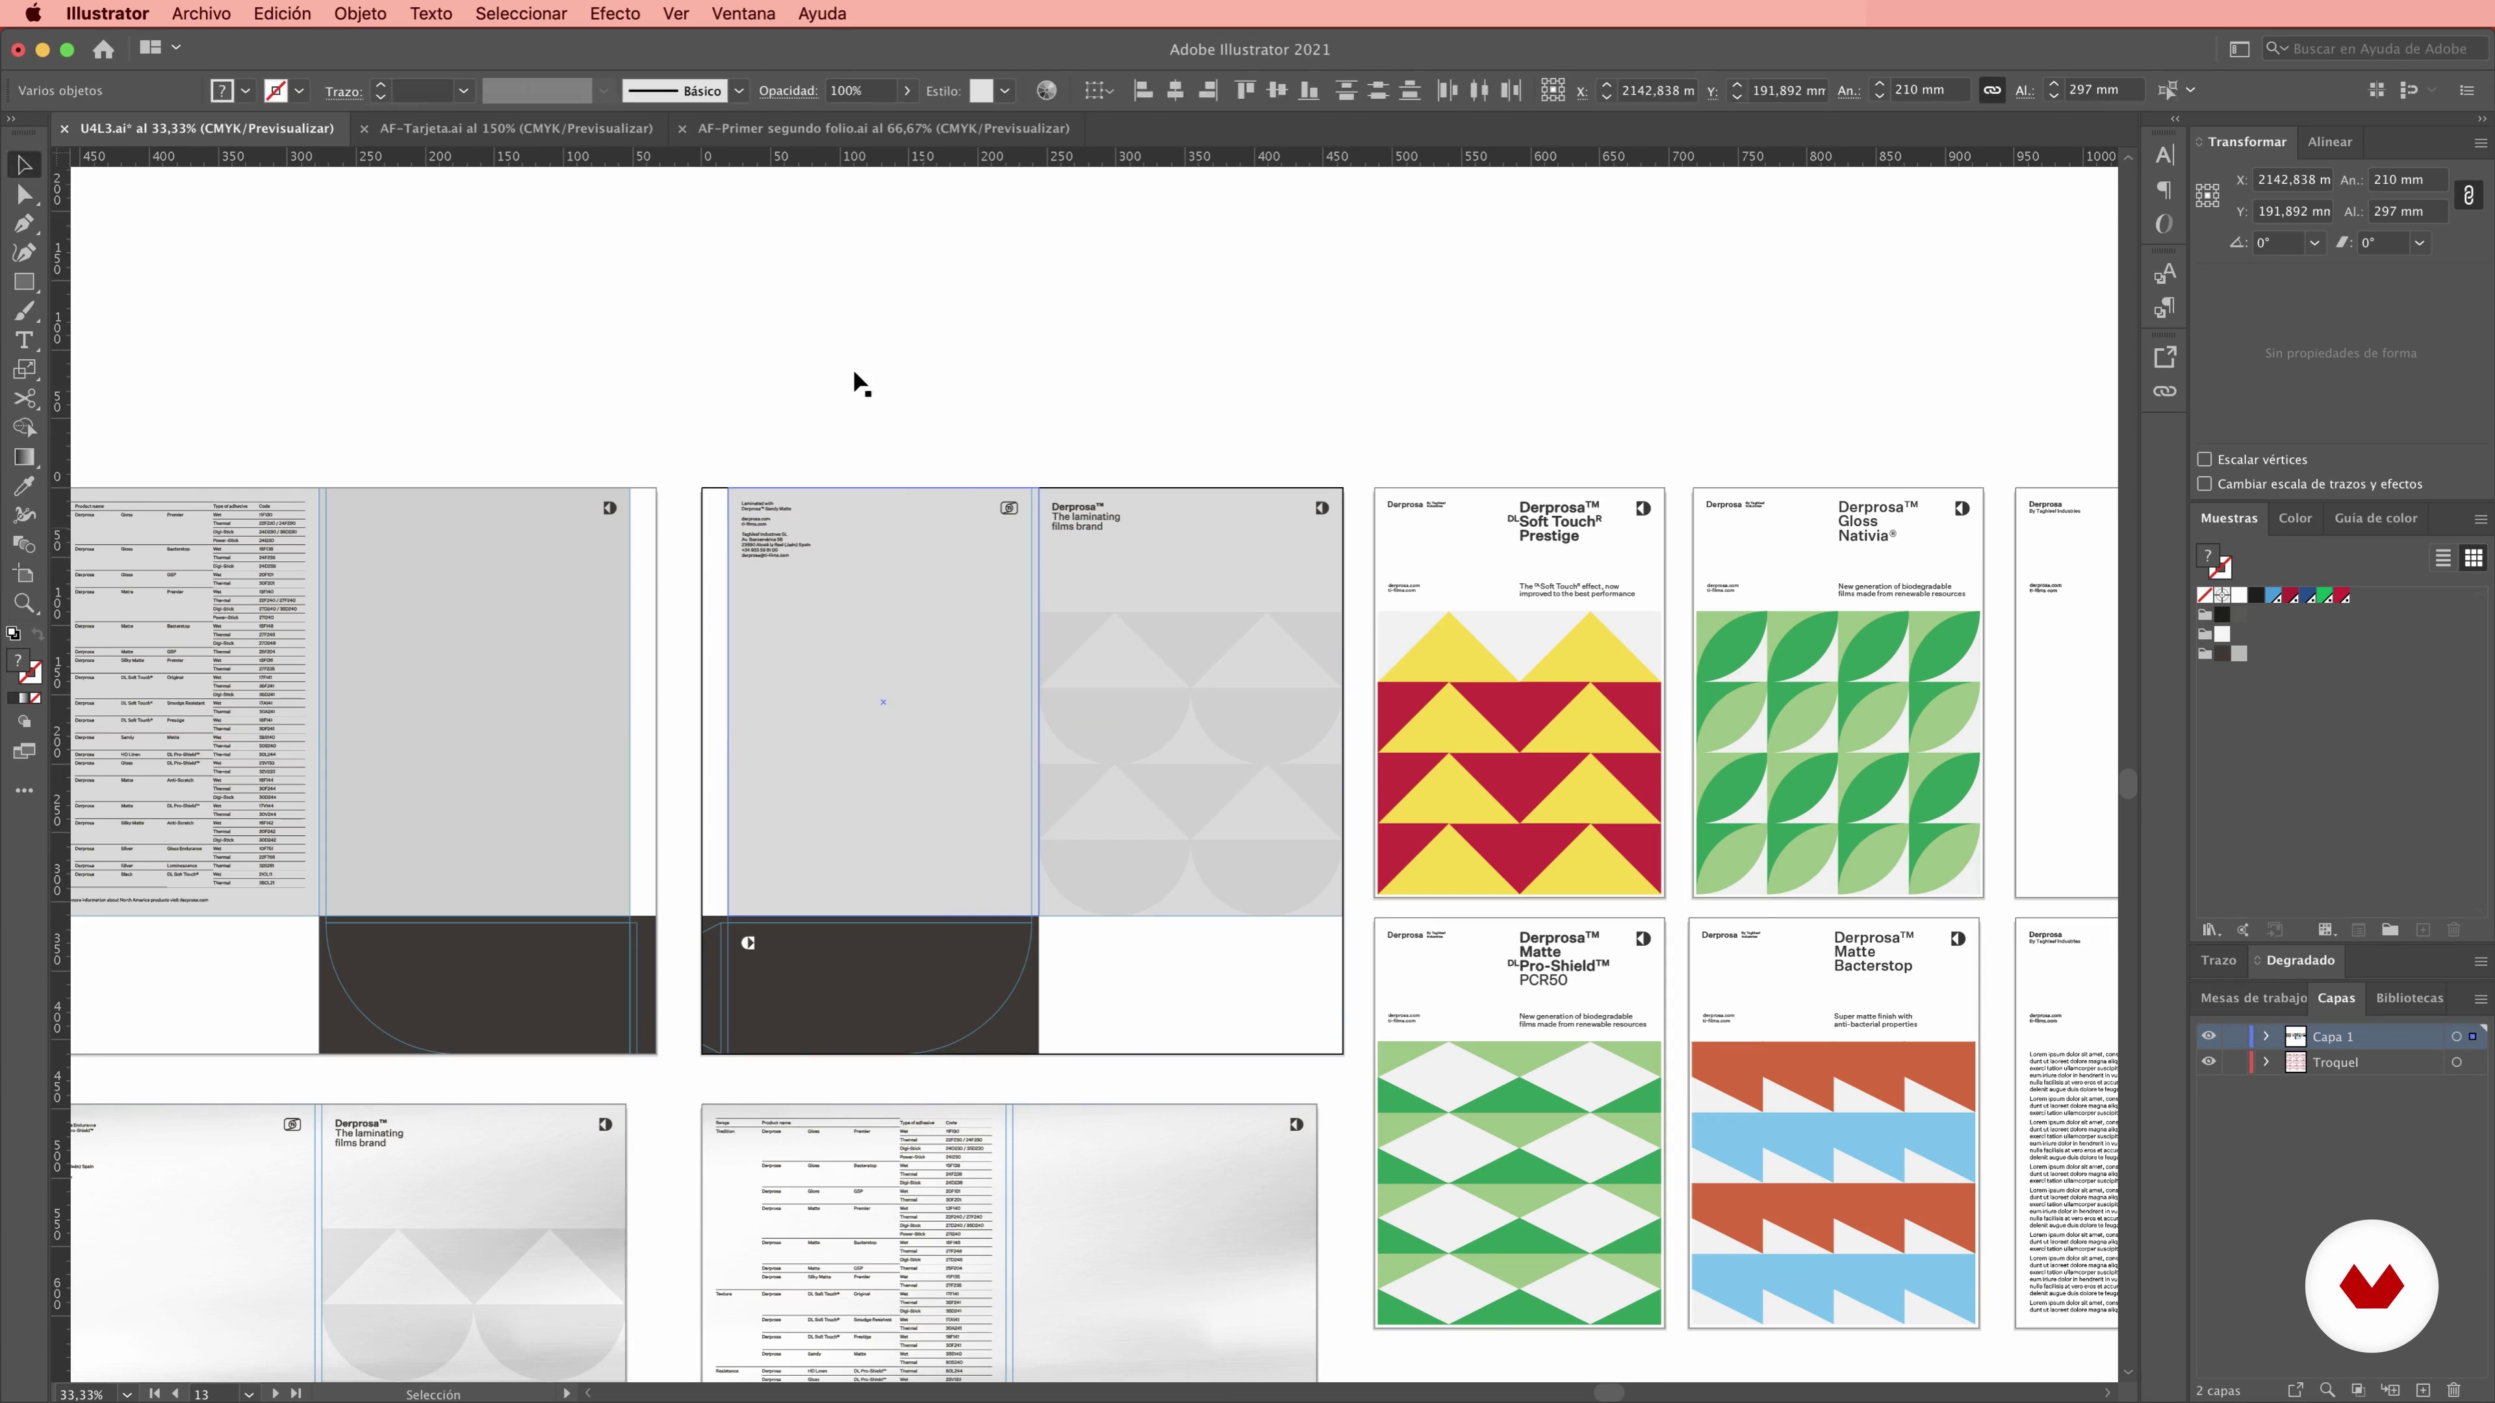
Task: Open the Edit Toolbar three-dots button
Action: pyautogui.click(x=24, y=790)
